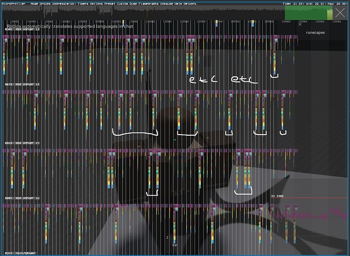350x256 pixels.
Task: Select the RBX Worker 14 thread label
Action: [22, 84]
